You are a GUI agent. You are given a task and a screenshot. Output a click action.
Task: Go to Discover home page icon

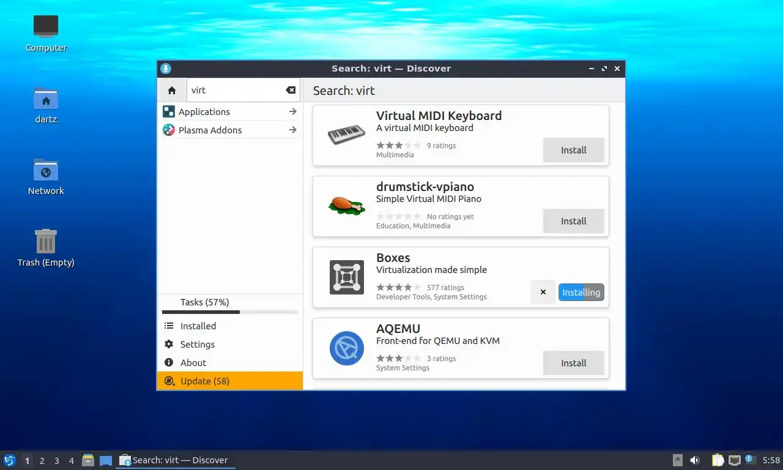172,90
